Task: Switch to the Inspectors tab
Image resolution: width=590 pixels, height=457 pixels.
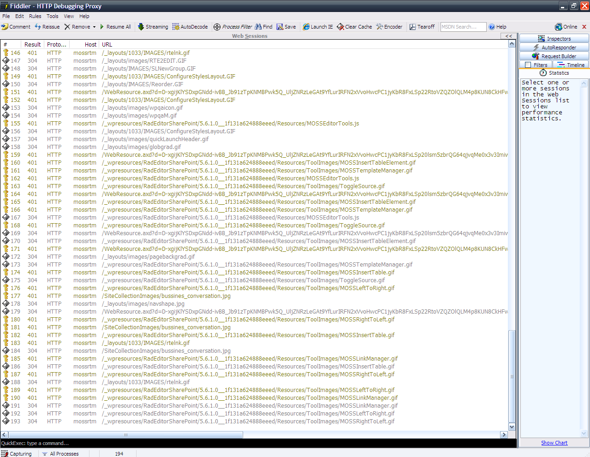Action: [554, 39]
